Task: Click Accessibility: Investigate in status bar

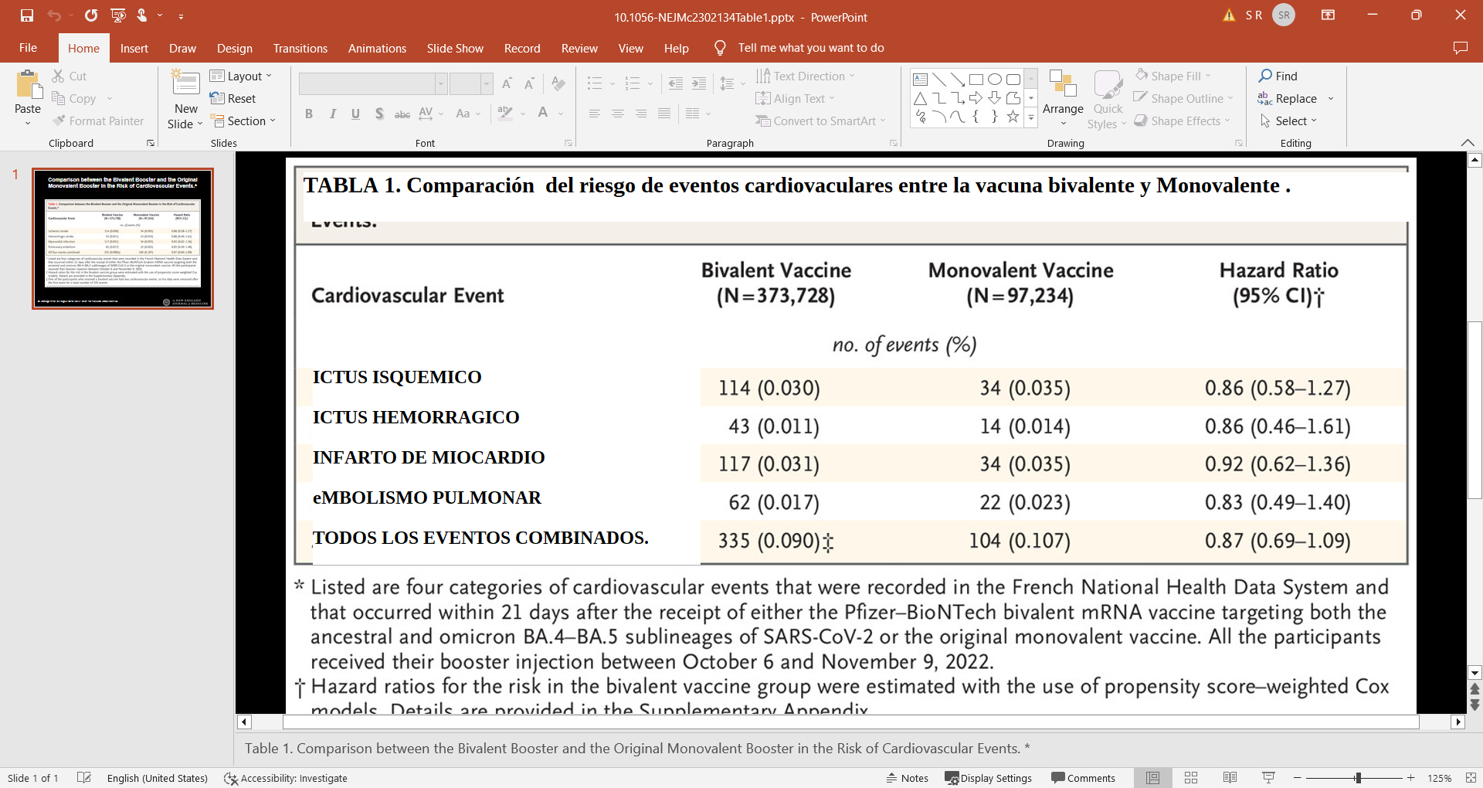Action: tap(286, 778)
